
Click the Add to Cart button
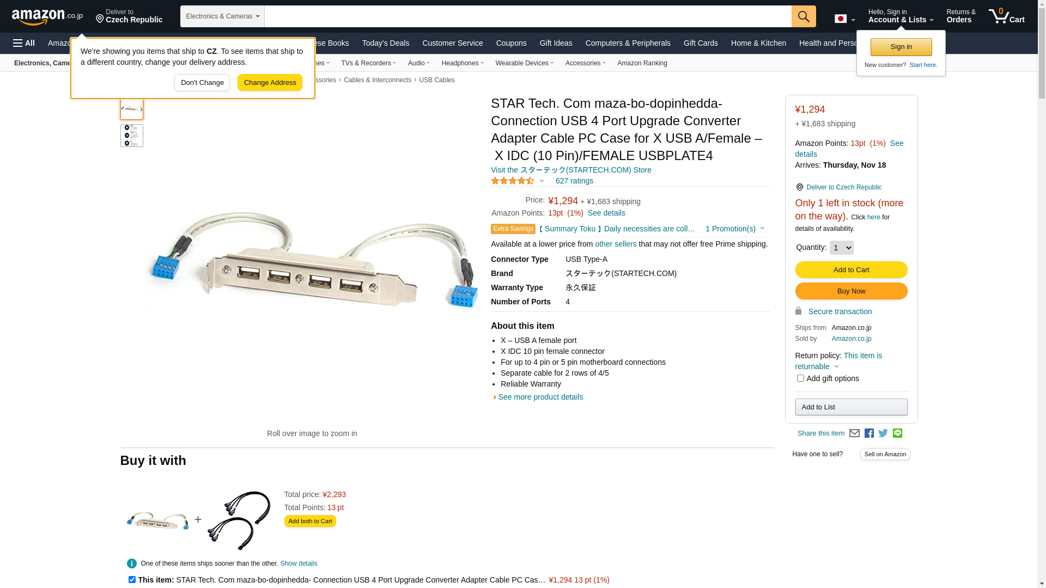(851, 269)
